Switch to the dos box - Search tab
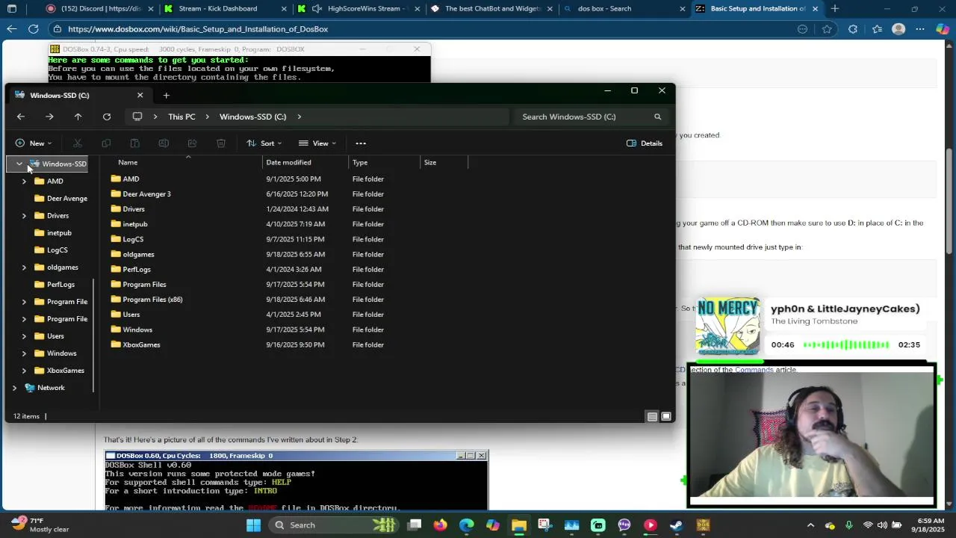 [x=626, y=9]
